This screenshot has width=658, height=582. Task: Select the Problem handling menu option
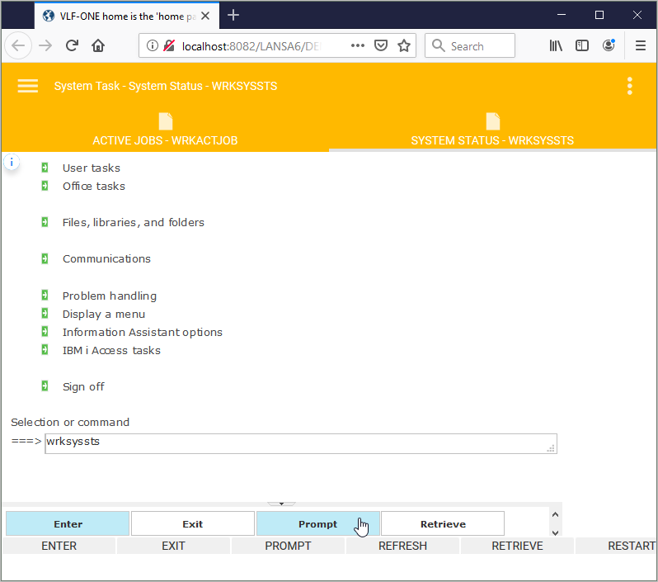(109, 296)
